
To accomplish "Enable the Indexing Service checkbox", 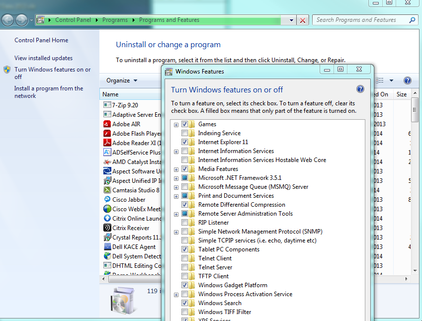I will (x=184, y=133).
